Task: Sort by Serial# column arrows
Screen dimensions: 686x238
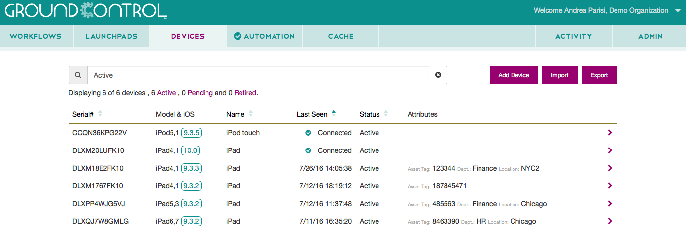Action: tap(100, 114)
